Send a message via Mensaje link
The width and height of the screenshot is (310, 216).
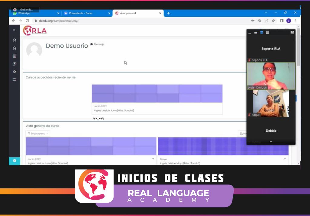coord(97,44)
